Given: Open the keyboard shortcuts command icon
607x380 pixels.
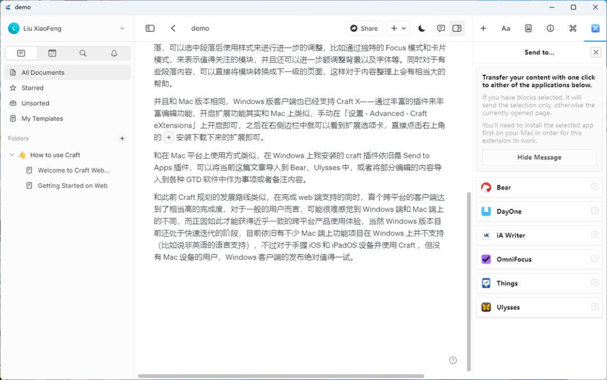Looking at the screenshot, I should [573, 28].
